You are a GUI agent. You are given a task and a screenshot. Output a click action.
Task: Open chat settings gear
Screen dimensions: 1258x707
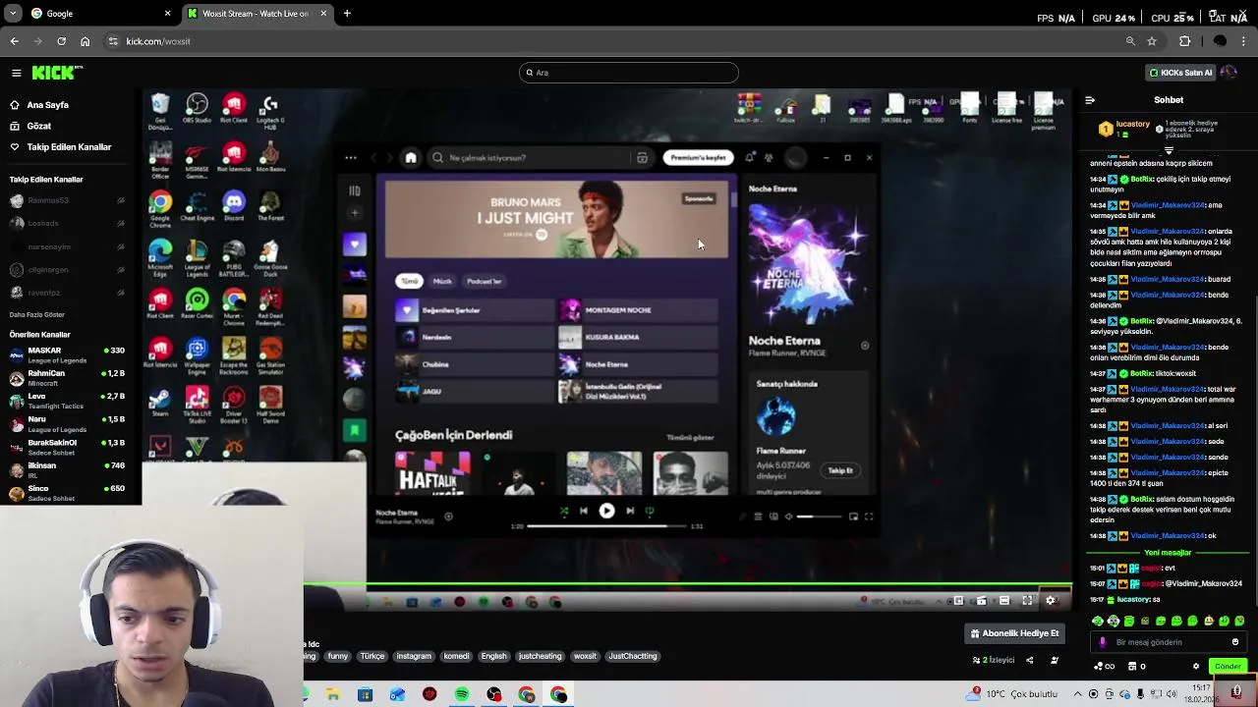point(1196,667)
